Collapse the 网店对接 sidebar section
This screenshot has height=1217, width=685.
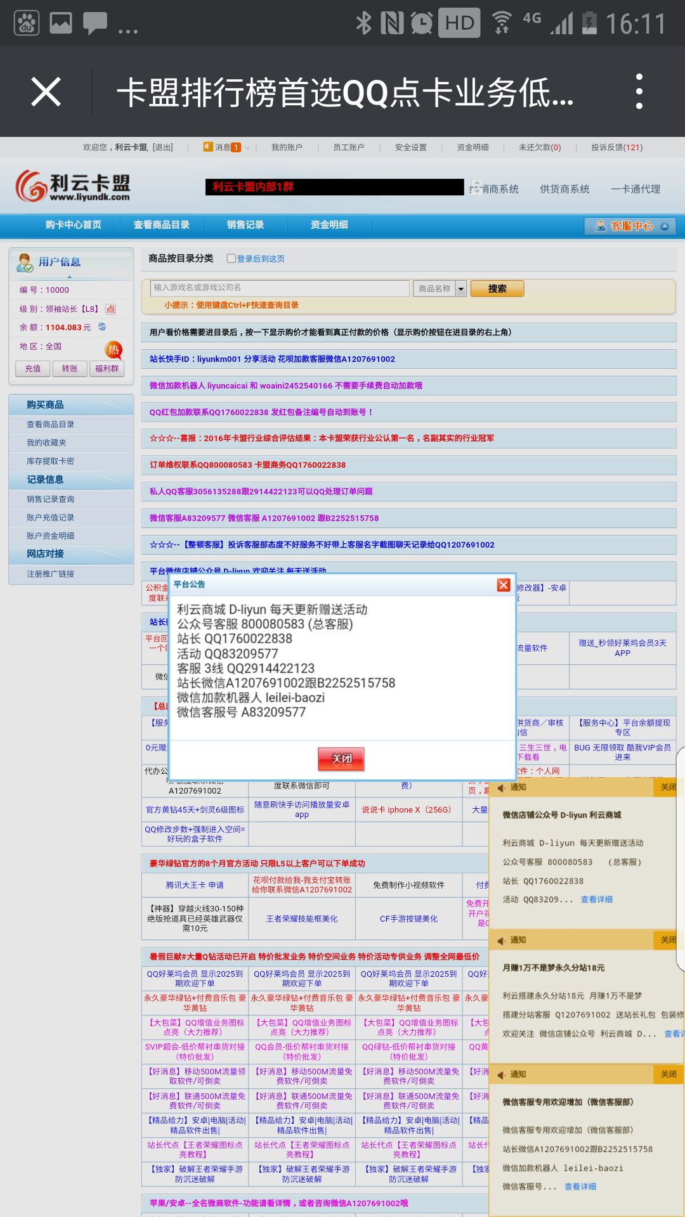72,553
